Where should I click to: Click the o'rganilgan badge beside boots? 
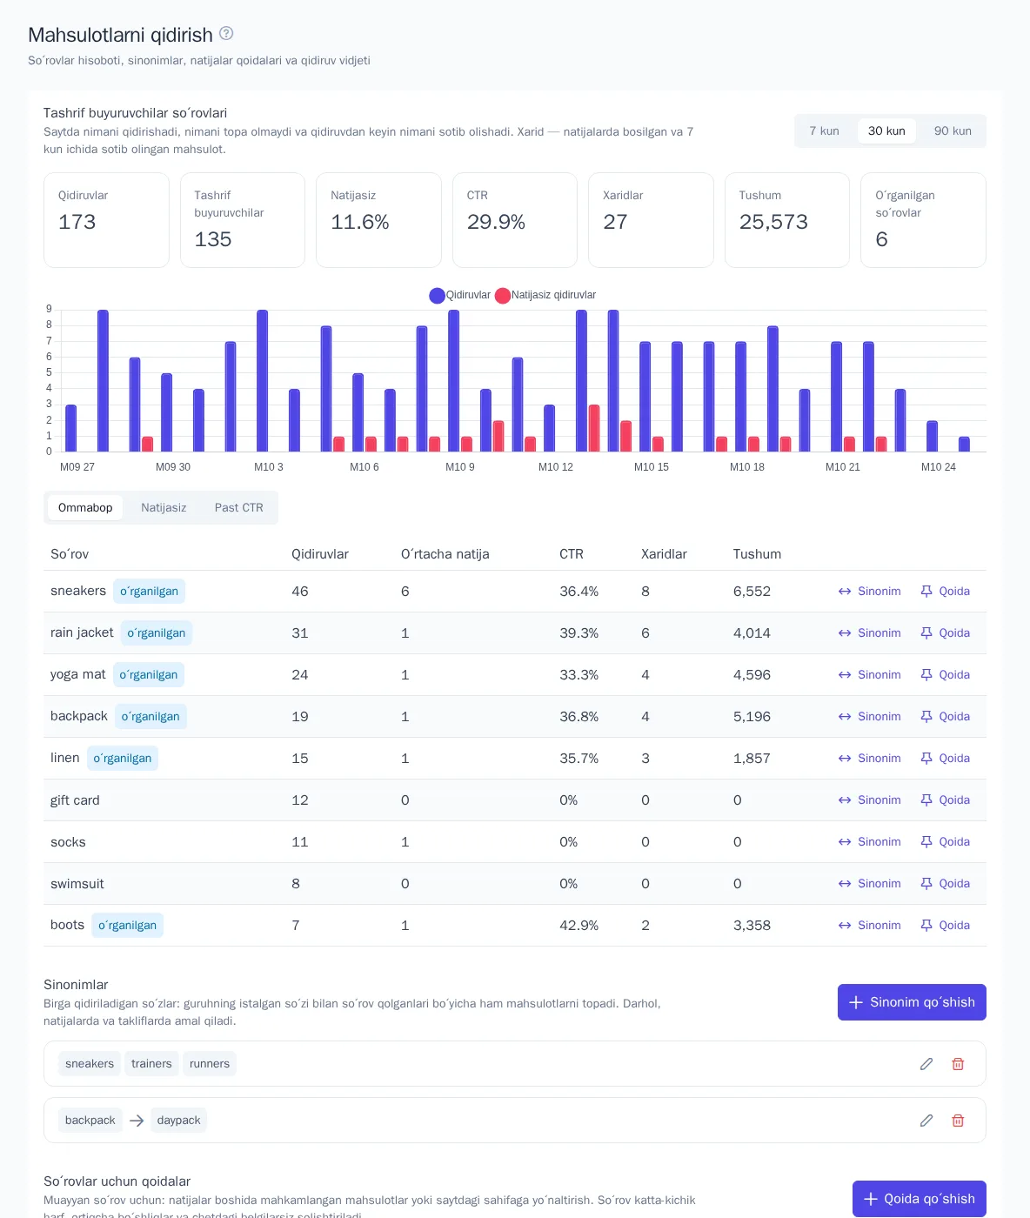127,926
